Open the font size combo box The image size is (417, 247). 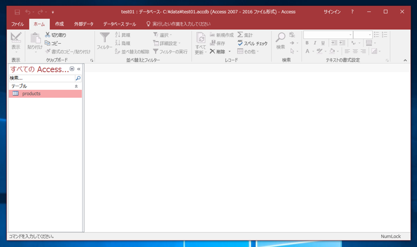(362, 35)
